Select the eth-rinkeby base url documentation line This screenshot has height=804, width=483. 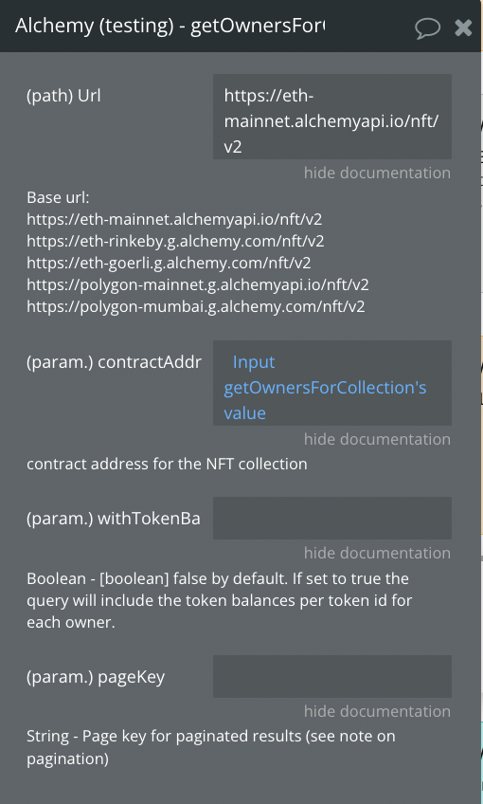tap(175, 241)
